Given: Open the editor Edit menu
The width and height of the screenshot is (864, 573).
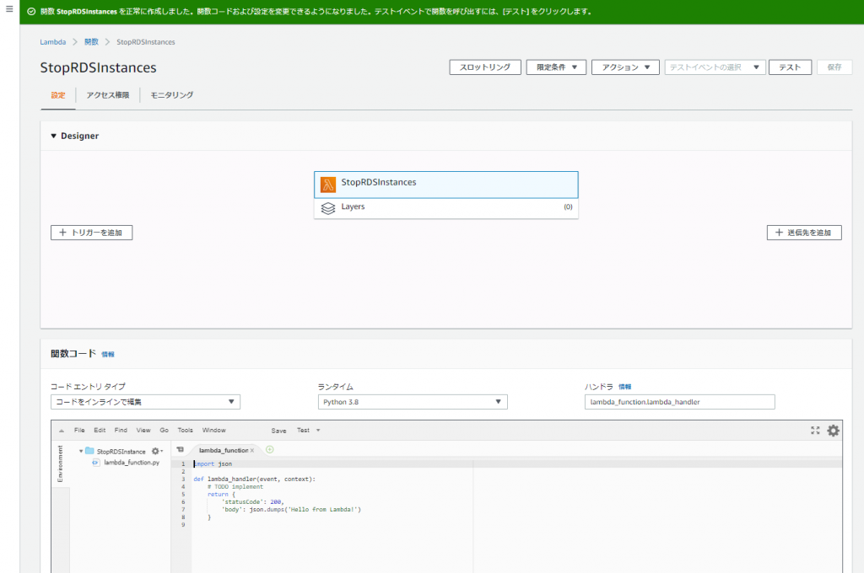Looking at the screenshot, I should [x=100, y=431].
